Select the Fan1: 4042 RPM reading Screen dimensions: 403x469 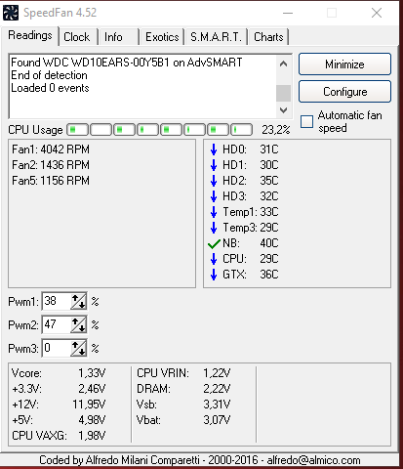51,149
